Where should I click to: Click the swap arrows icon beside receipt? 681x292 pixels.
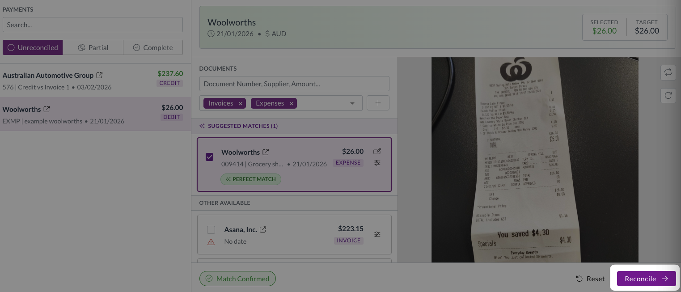tap(668, 72)
